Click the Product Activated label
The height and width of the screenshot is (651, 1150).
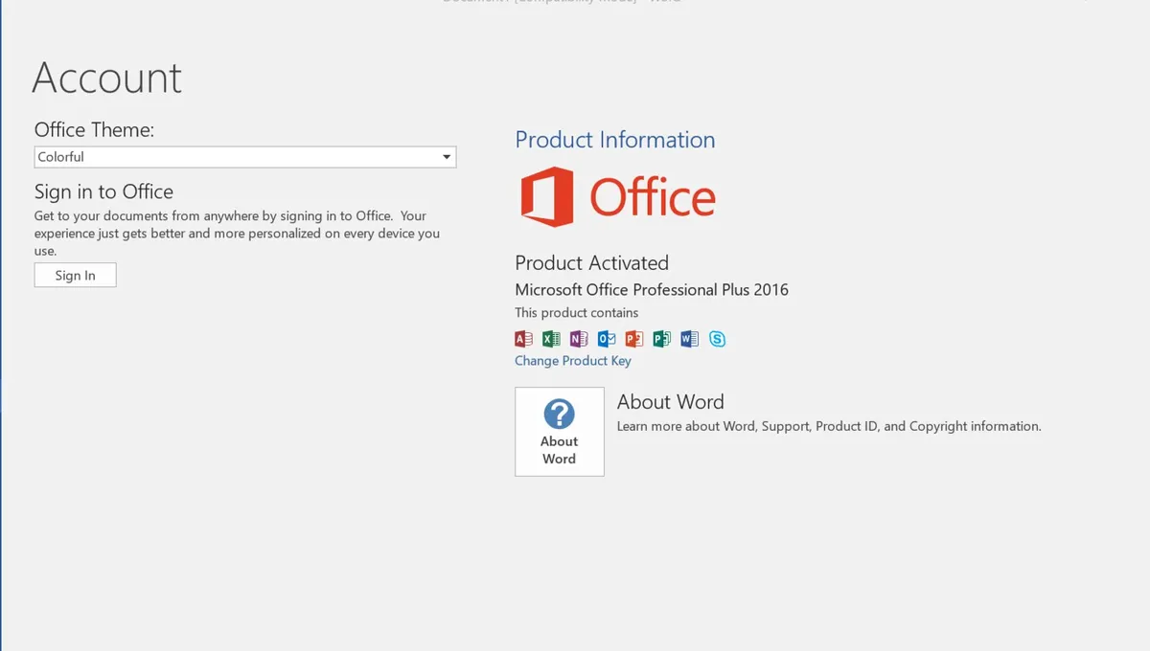click(591, 263)
